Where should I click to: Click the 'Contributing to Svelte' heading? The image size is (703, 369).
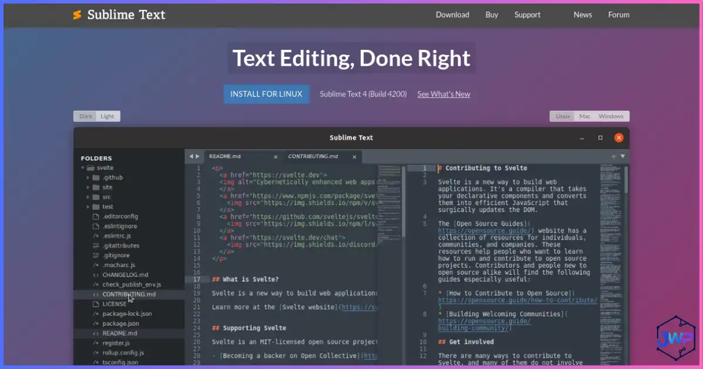coord(483,168)
